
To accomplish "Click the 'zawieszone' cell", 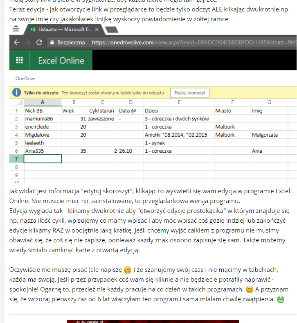I will pos(102,119).
